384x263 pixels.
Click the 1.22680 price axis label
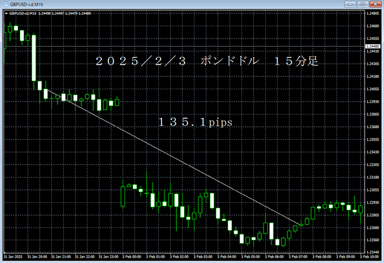(x=373, y=228)
